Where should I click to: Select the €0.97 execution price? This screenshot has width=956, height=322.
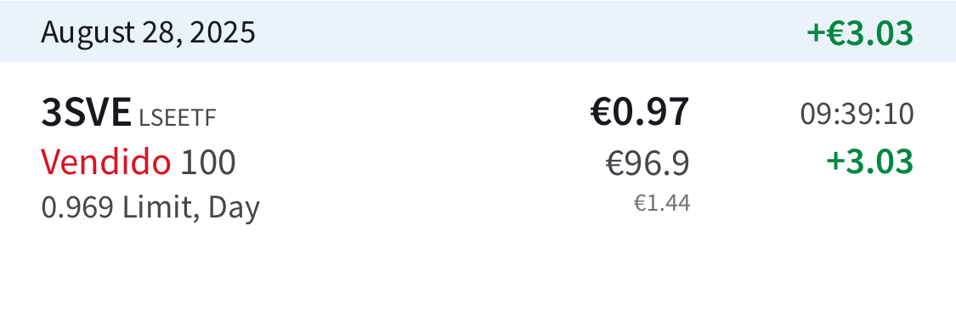coord(640,112)
